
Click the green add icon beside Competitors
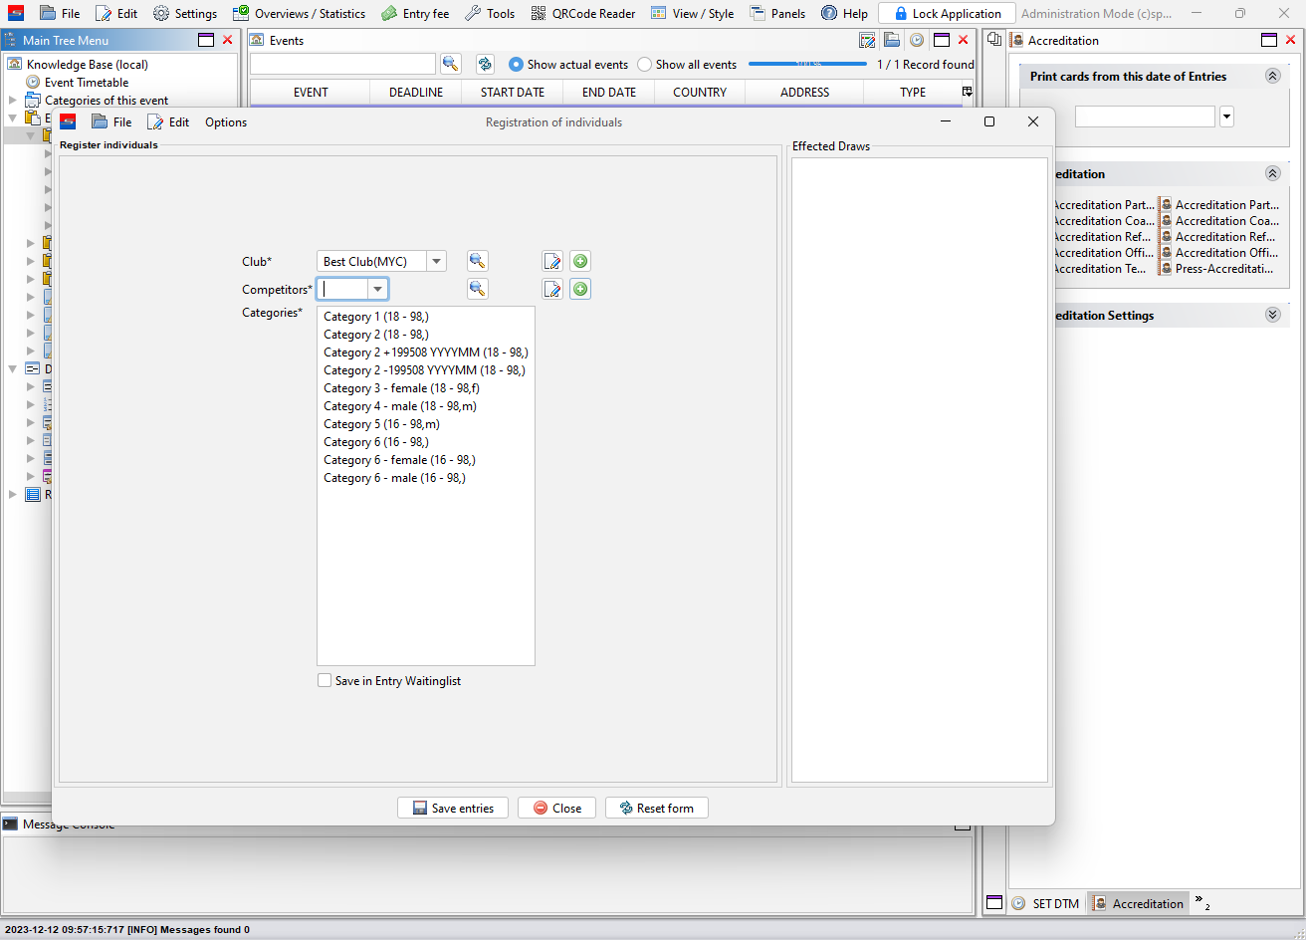[580, 289]
